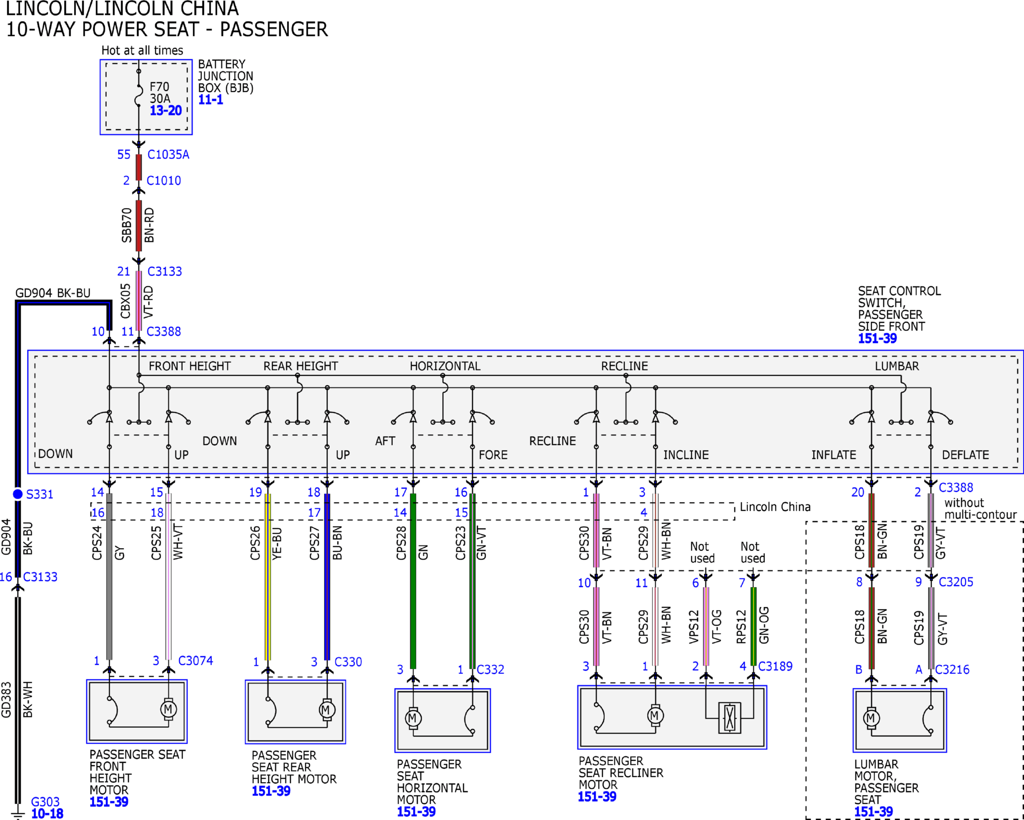Click the motor symbol in Lumbar Motor

(871, 718)
